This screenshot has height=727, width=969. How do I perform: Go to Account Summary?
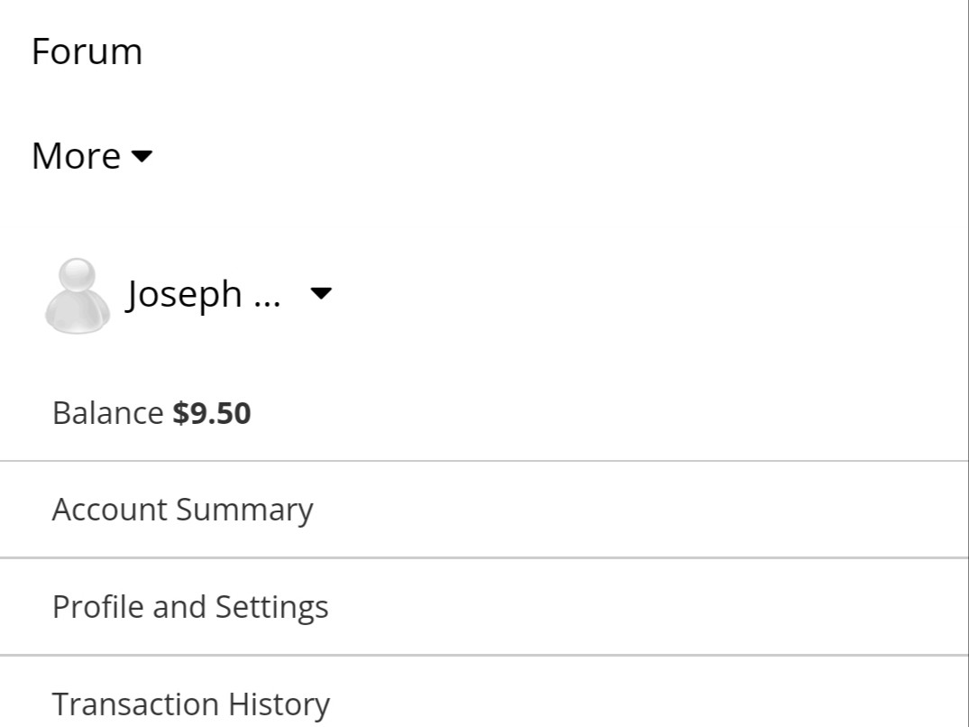[x=182, y=511]
